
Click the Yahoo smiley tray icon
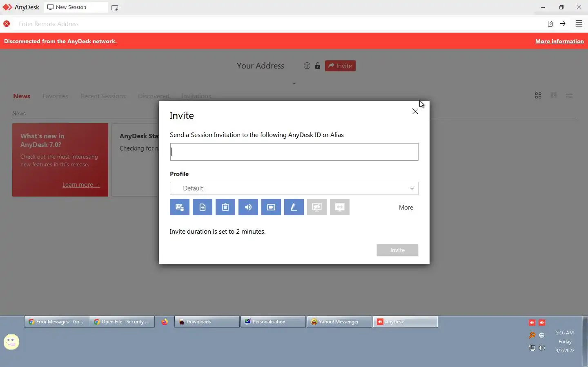(x=542, y=335)
